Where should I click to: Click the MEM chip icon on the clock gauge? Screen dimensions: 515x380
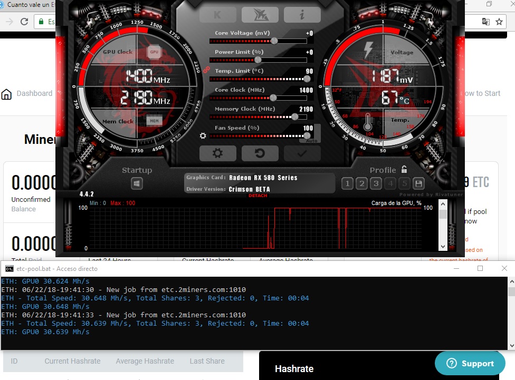pyautogui.click(x=154, y=121)
